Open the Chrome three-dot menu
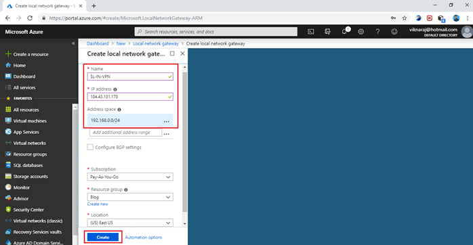 pyautogui.click(x=468, y=18)
